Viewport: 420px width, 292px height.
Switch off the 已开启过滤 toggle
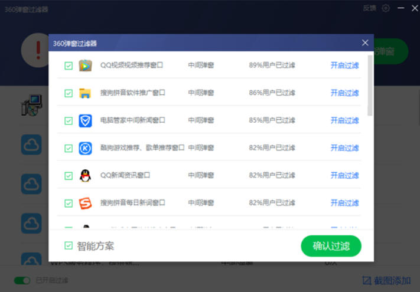tap(22, 280)
